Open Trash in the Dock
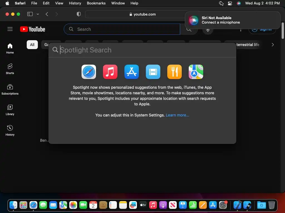 click(271, 205)
